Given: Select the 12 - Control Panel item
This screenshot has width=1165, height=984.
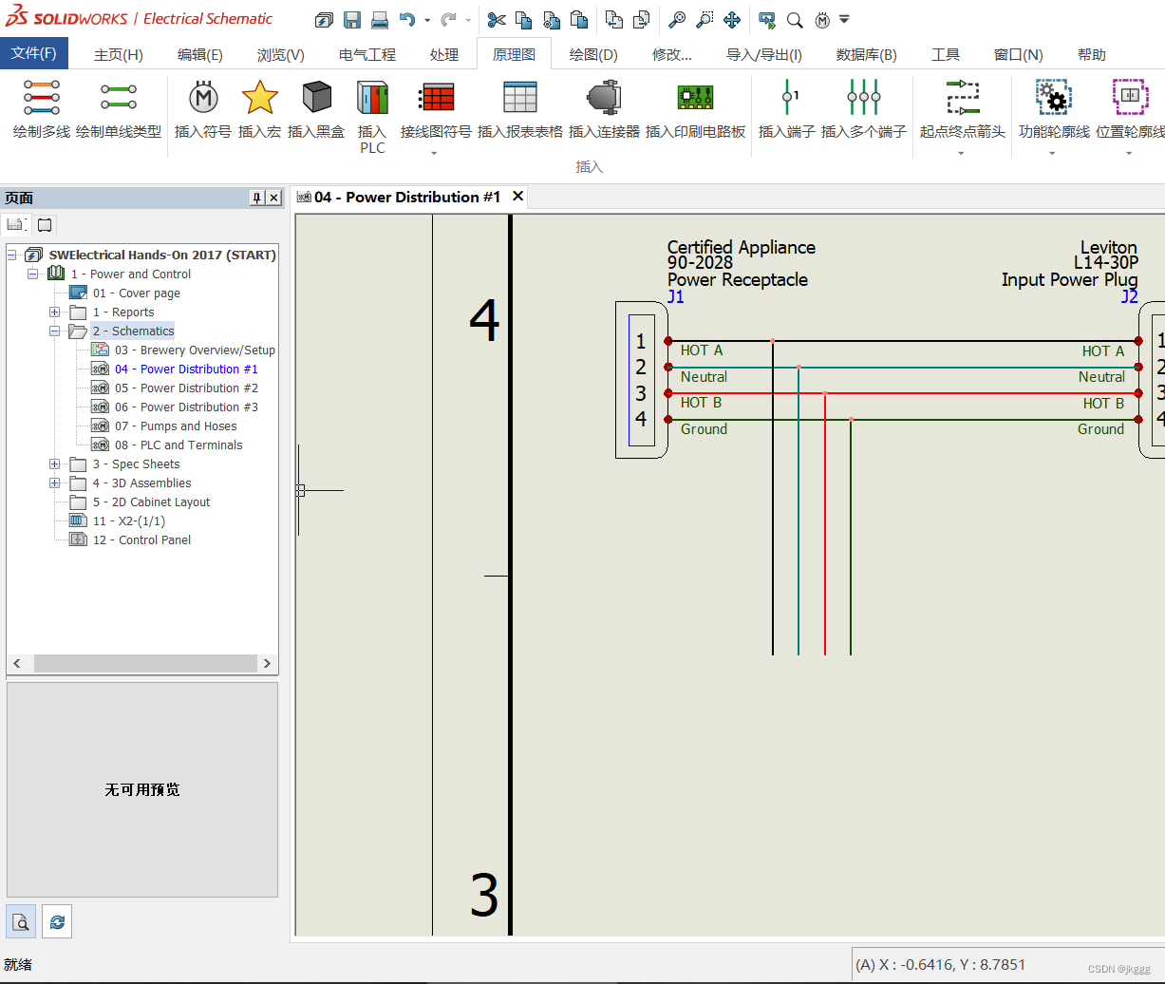Looking at the screenshot, I should coord(141,540).
